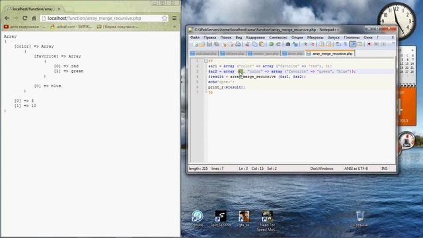Click the Redo arrow icon

pos(278,44)
